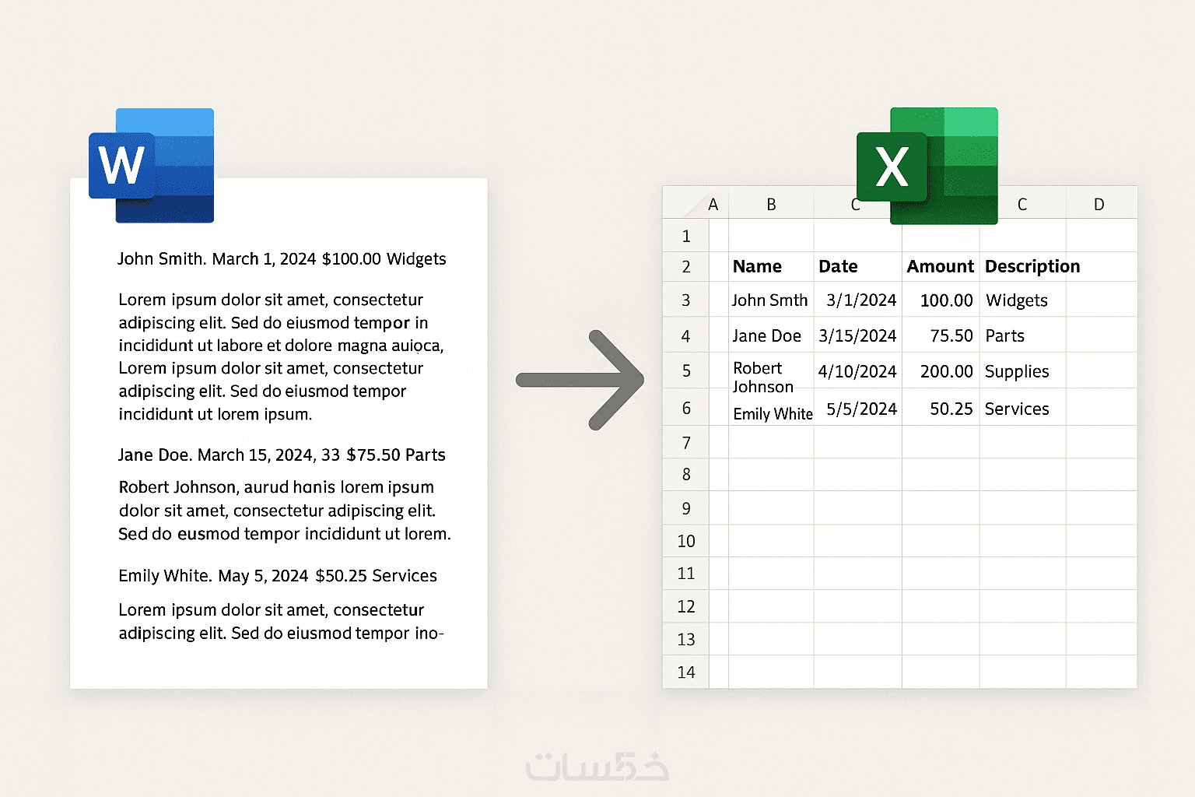1195x797 pixels.
Task: Select the row 7 header
Action: coord(685,442)
